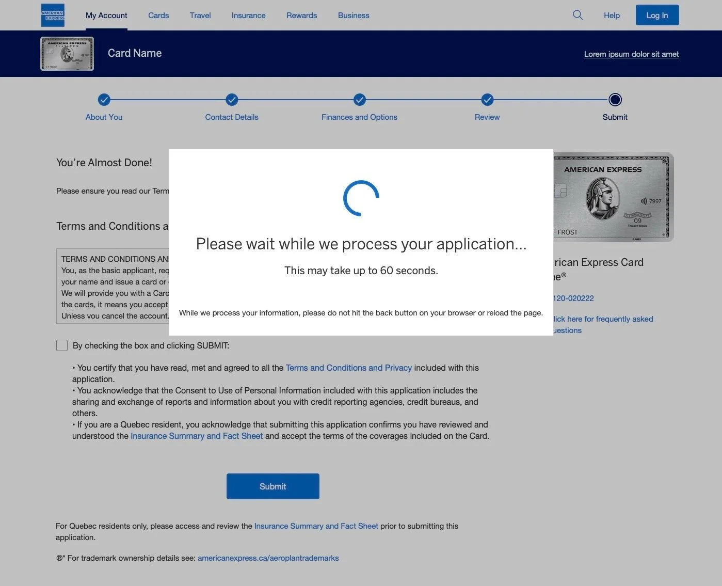Open the search magnifier icon
722x586 pixels.
pos(578,15)
